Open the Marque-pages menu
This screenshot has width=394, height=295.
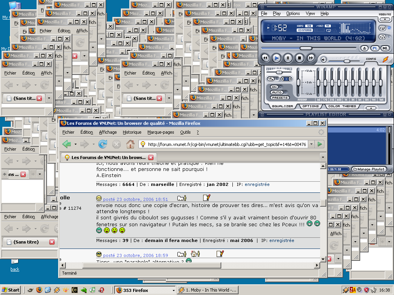pos(160,132)
